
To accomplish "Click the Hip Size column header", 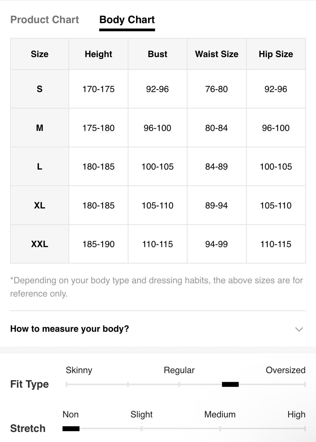I will [x=276, y=54].
